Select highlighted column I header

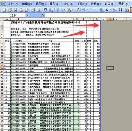pyautogui.click(x=110, y=19)
